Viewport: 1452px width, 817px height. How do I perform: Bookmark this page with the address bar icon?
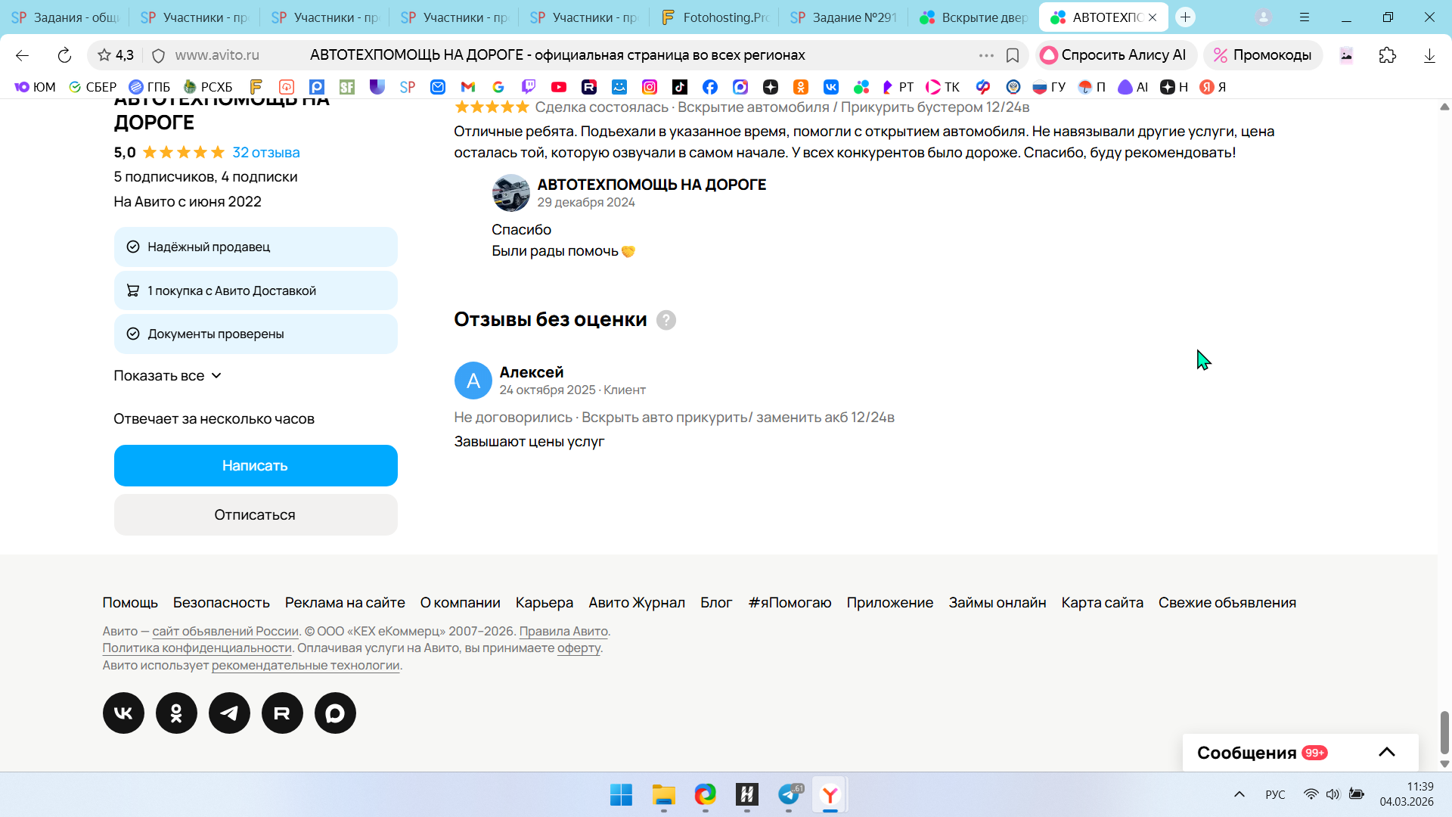coord(1013,55)
